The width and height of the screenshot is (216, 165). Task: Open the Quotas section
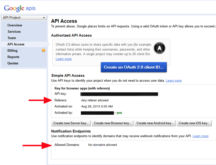13,63
